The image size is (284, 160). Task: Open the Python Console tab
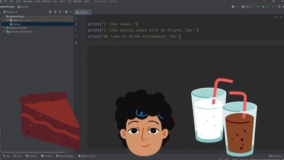click(87, 156)
